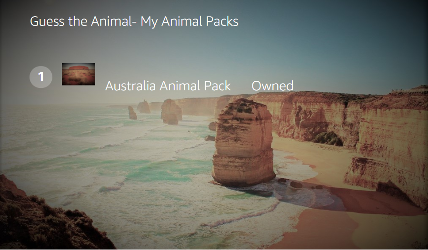Click the viewing platform atop the cliff

click(x=409, y=91)
